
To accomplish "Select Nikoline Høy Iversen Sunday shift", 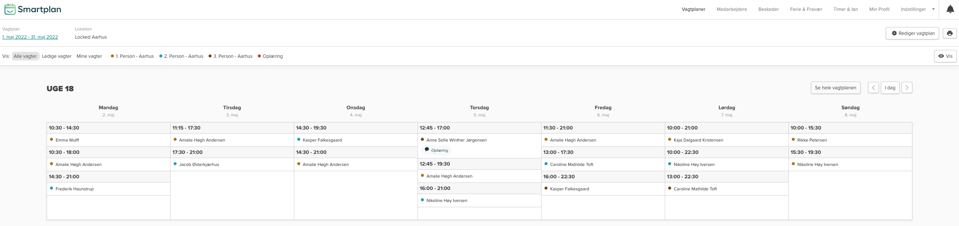I will [850, 164].
